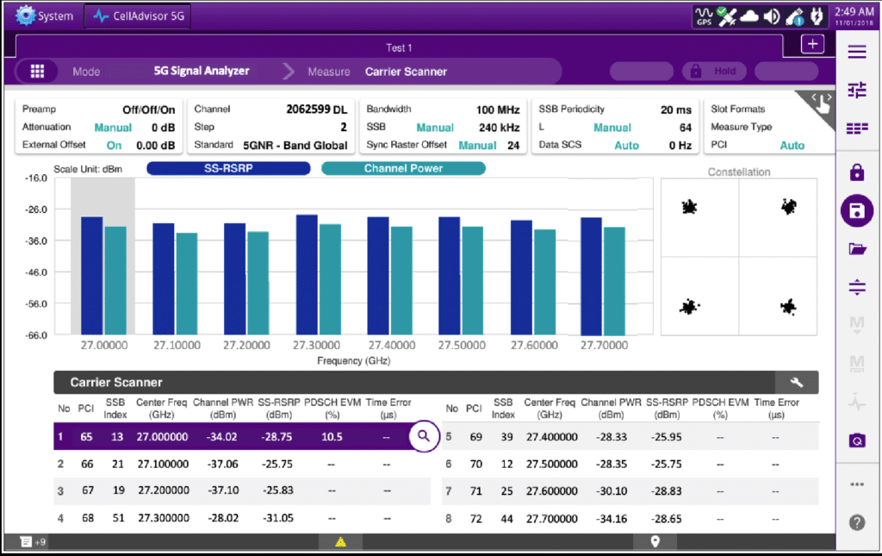Expand the settings panel corner arrow
Viewport: 882px width, 556px height.
821,103
